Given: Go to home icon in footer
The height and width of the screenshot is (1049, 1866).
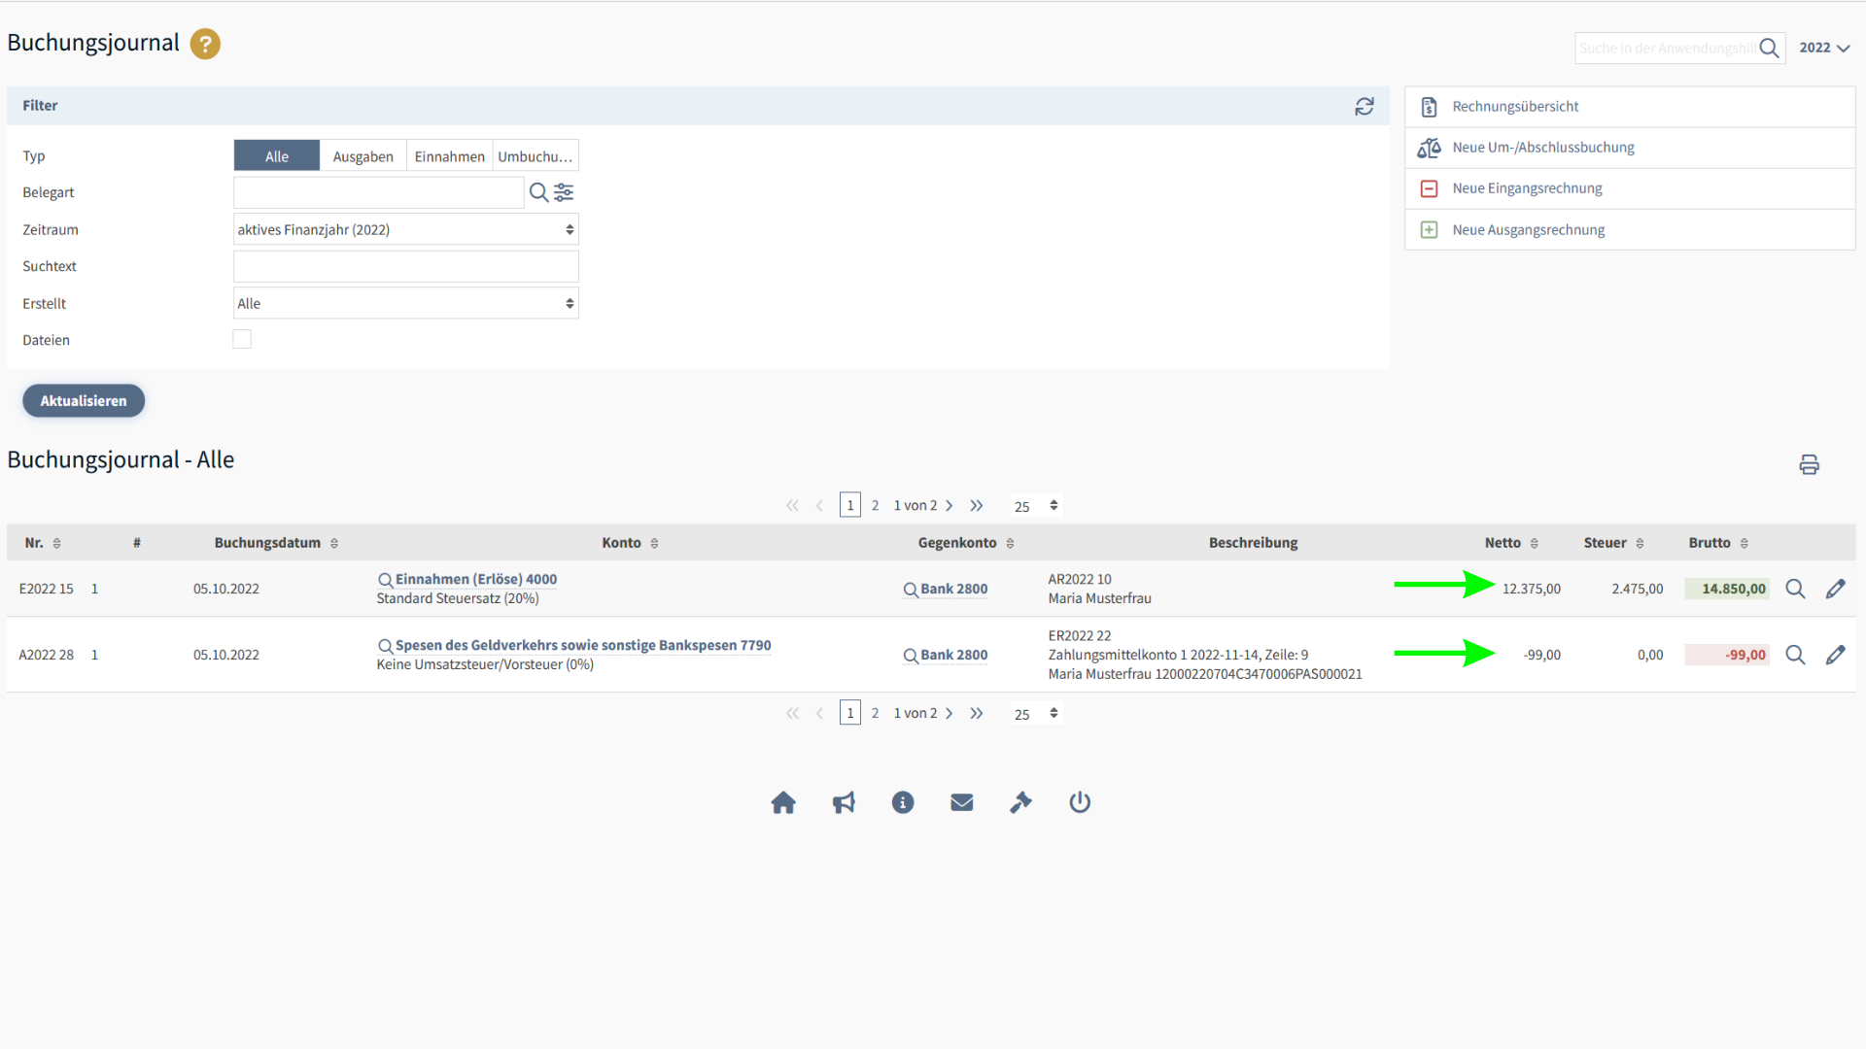Looking at the screenshot, I should 783,802.
